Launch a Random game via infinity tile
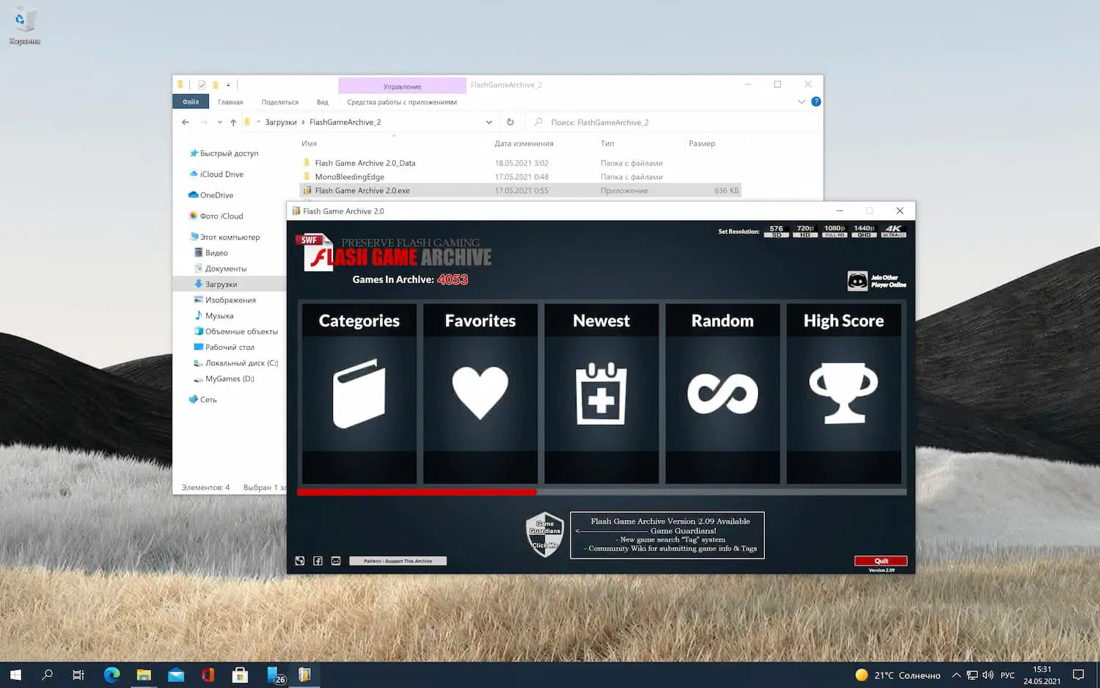 [722, 394]
